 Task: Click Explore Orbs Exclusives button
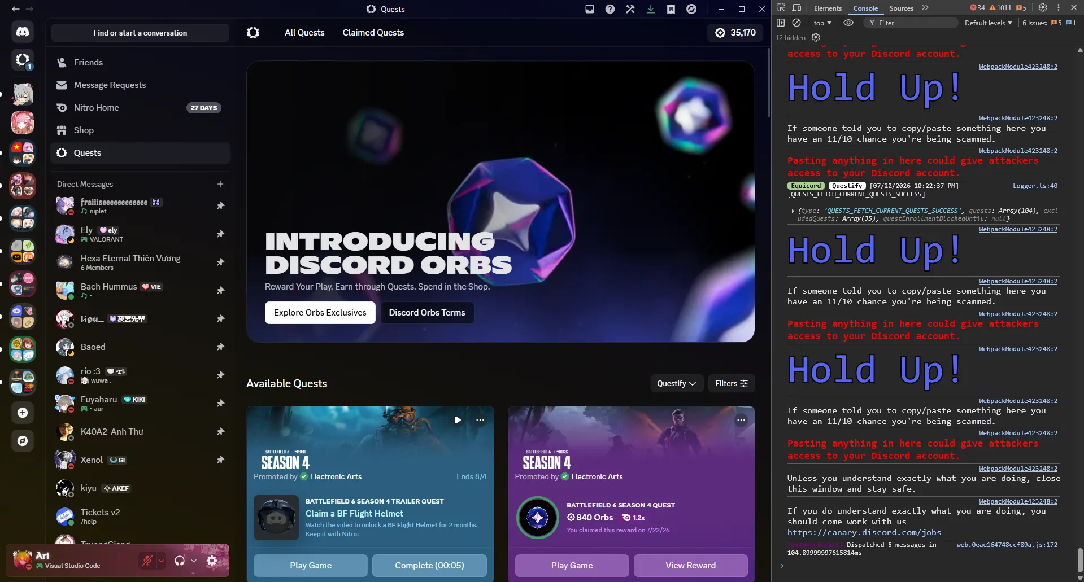[320, 313]
